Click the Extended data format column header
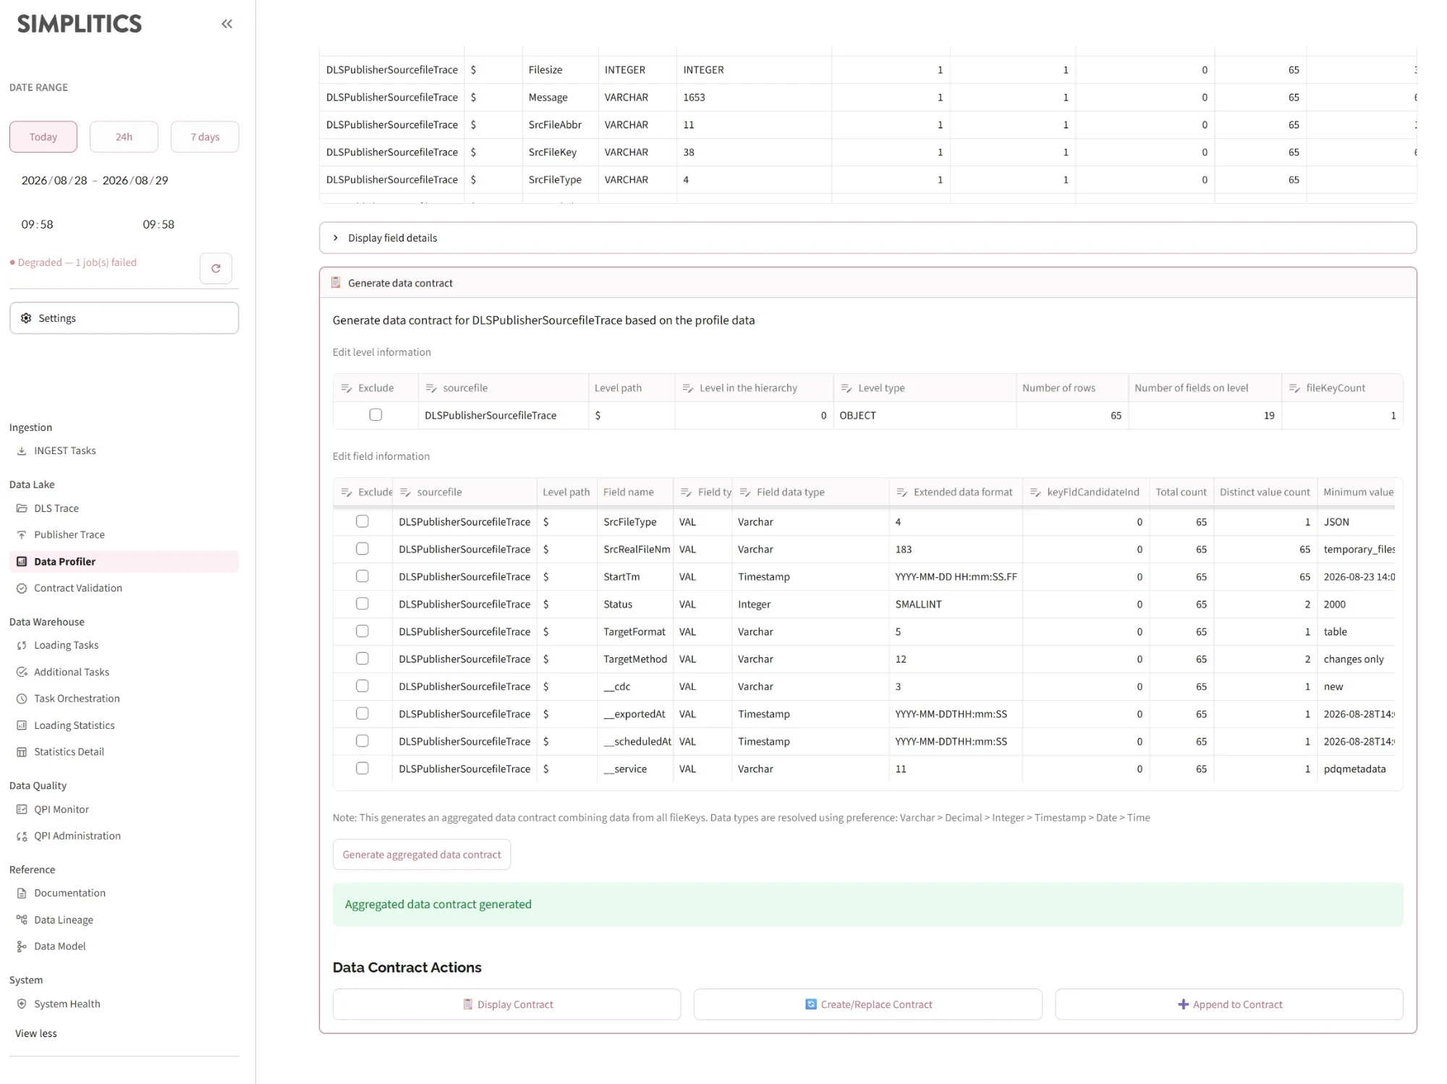This screenshot has width=1447, height=1084. pyautogui.click(x=956, y=492)
